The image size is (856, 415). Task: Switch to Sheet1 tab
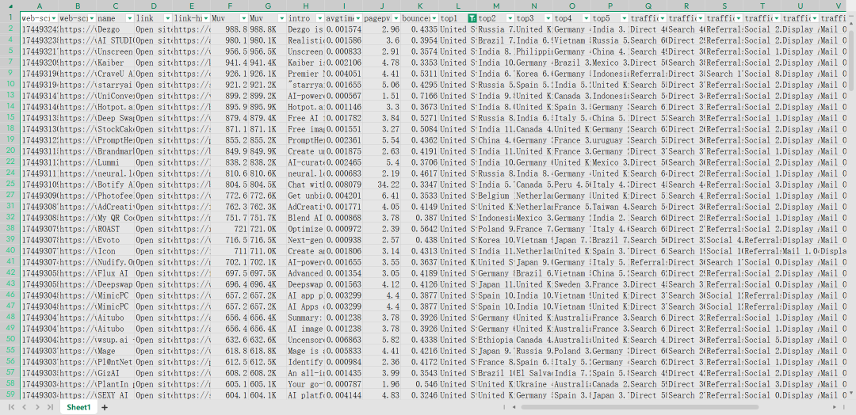pyautogui.click(x=78, y=407)
